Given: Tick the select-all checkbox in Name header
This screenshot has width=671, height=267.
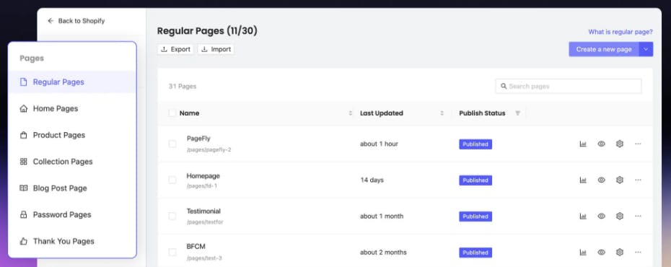Looking at the screenshot, I should (172, 113).
